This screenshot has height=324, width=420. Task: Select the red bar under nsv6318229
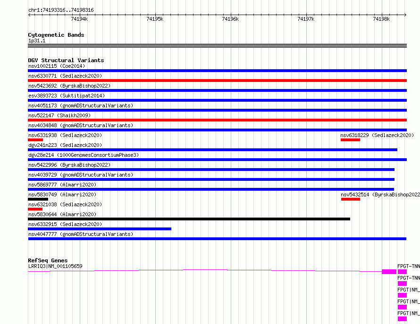point(350,140)
